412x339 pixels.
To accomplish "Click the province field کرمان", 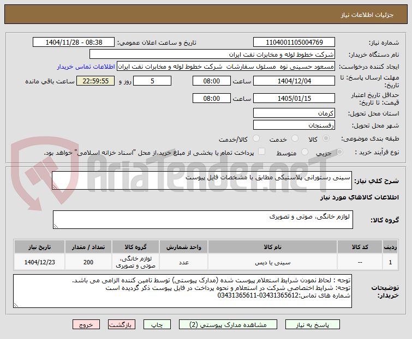I will (x=294, y=113).
